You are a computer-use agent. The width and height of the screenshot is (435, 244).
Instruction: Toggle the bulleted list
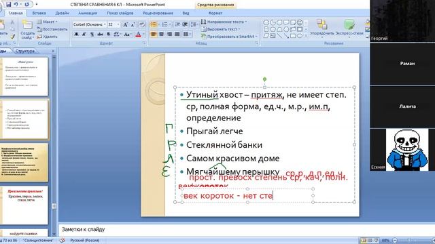tap(154, 24)
